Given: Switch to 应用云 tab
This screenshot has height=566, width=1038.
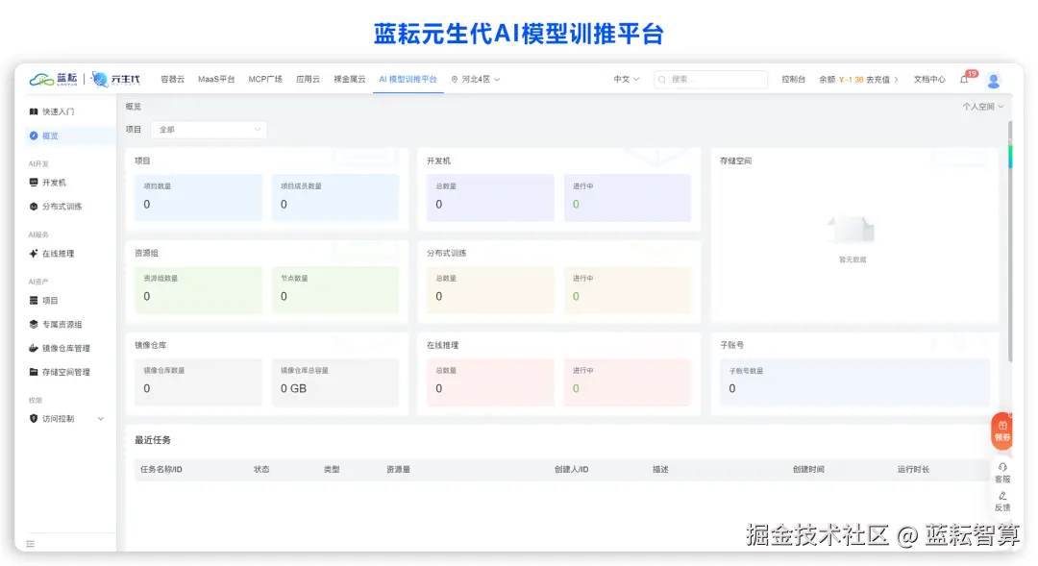Looking at the screenshot, I should (308, 80).
